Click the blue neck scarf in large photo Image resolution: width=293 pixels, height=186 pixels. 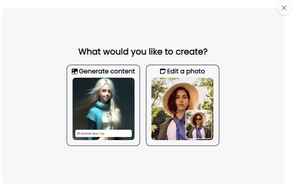(180, 125)
